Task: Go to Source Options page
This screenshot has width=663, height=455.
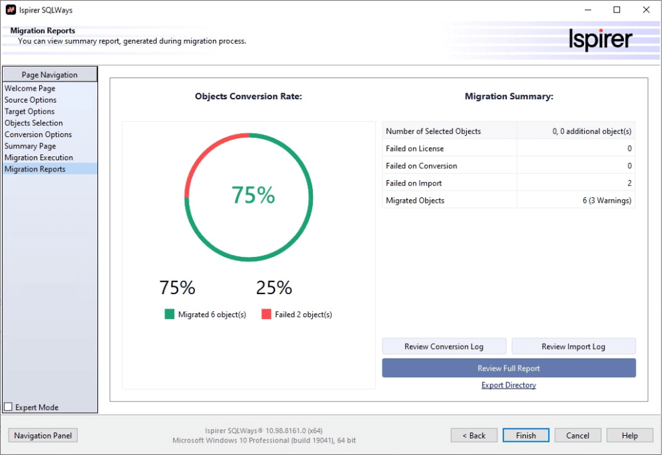Action: [x=30, y=100]
